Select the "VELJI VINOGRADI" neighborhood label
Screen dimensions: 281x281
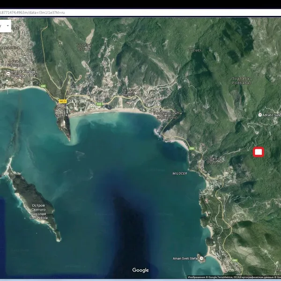(x=16, y=63)
